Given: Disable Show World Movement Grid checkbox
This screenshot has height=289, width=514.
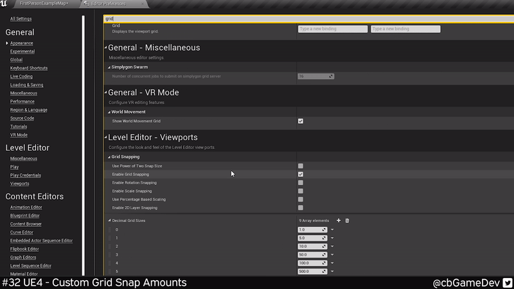Looking at the screenshot, I should 301,121.
